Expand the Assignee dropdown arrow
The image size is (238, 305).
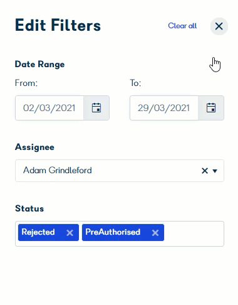[x=215, y=171]
